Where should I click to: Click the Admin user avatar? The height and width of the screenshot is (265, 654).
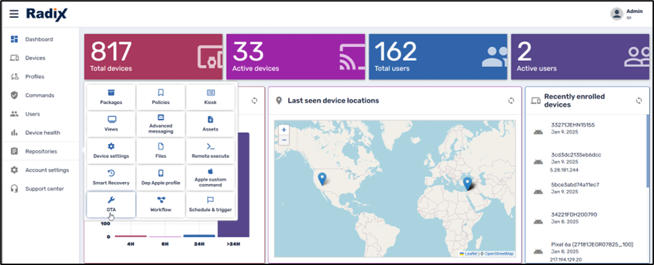(617, 14)
